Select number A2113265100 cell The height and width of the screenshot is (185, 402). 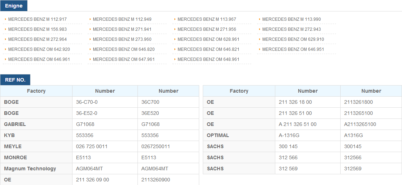tap(371, 125)
